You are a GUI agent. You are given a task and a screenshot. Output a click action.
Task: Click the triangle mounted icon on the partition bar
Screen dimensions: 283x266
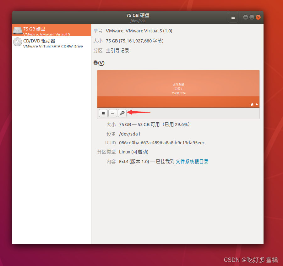257,104
